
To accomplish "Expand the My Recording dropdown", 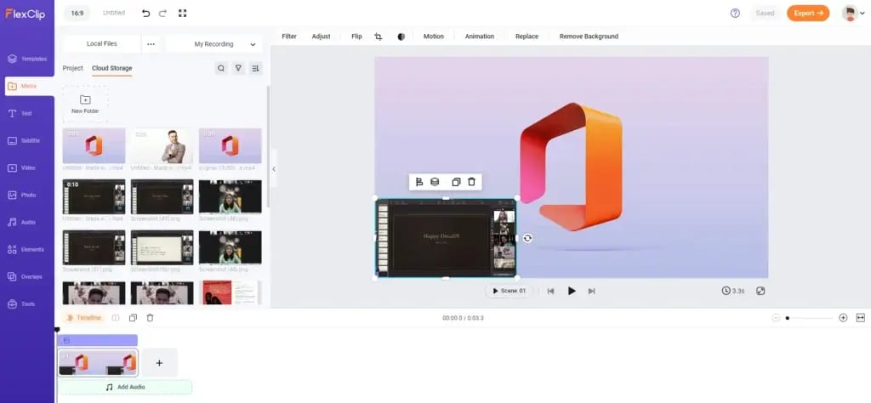I will coord(213,44).
